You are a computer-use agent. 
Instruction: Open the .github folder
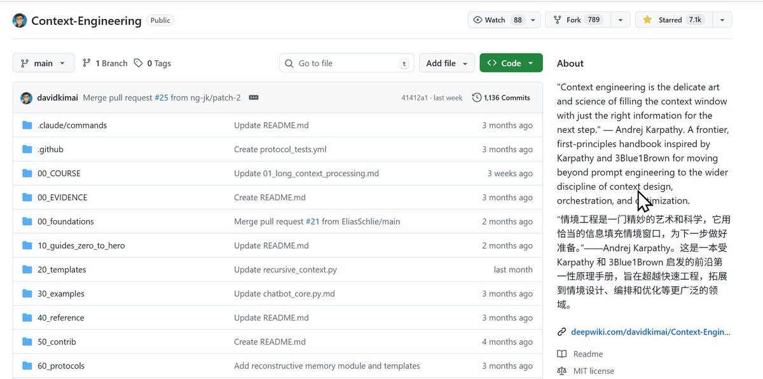50,149
